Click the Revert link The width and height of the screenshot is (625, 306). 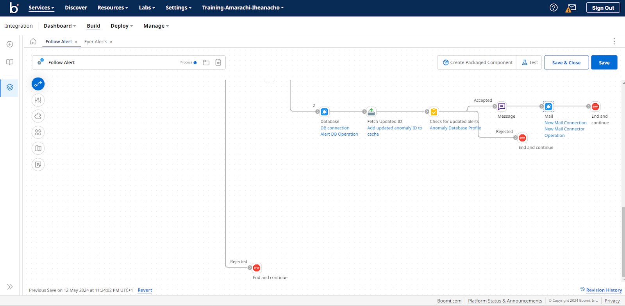145,290
